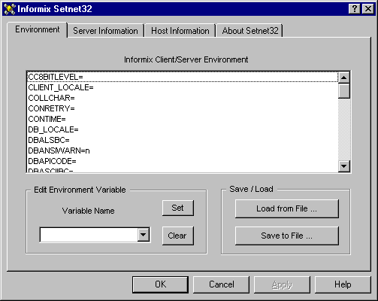
Task: Confirm with the OK button
Action: click(x=160, y=284)
